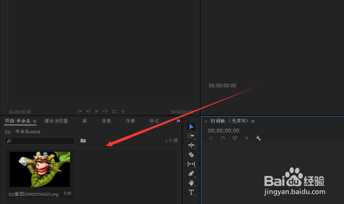
Task: Play the source monitor clip
Action: tap(97, 111)
